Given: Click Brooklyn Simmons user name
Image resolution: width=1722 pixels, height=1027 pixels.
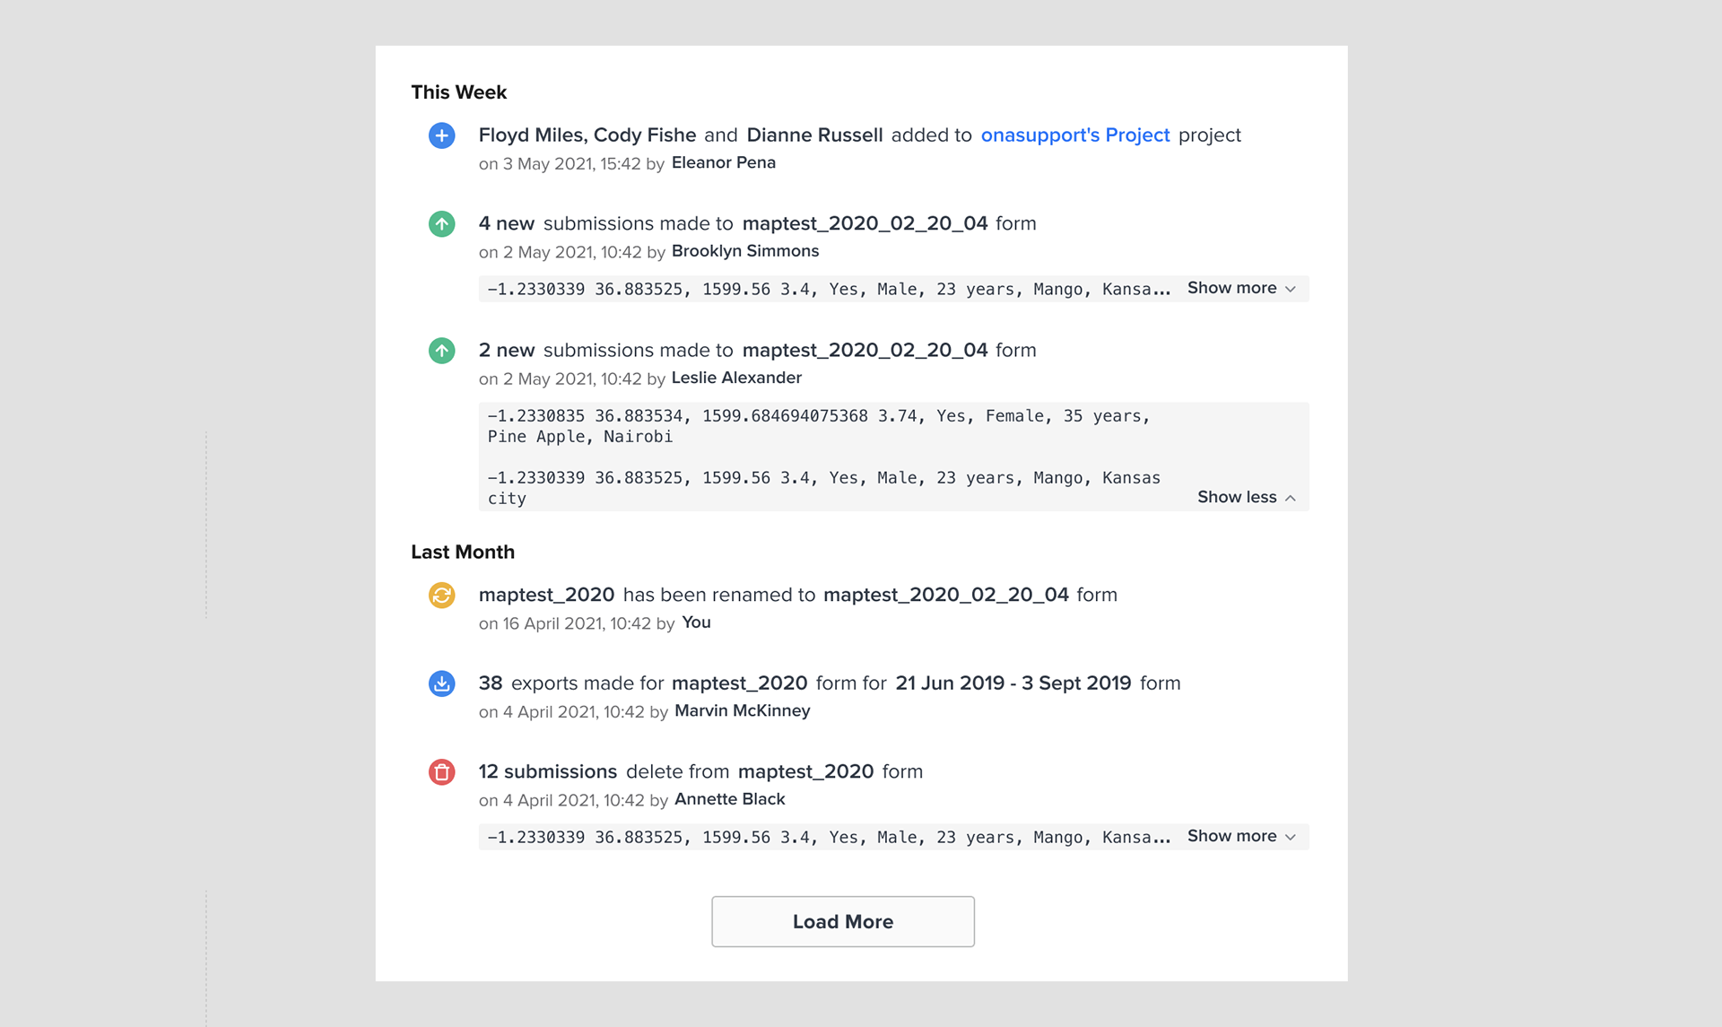Looking at the screenshot, I should [x=745, y=251].
